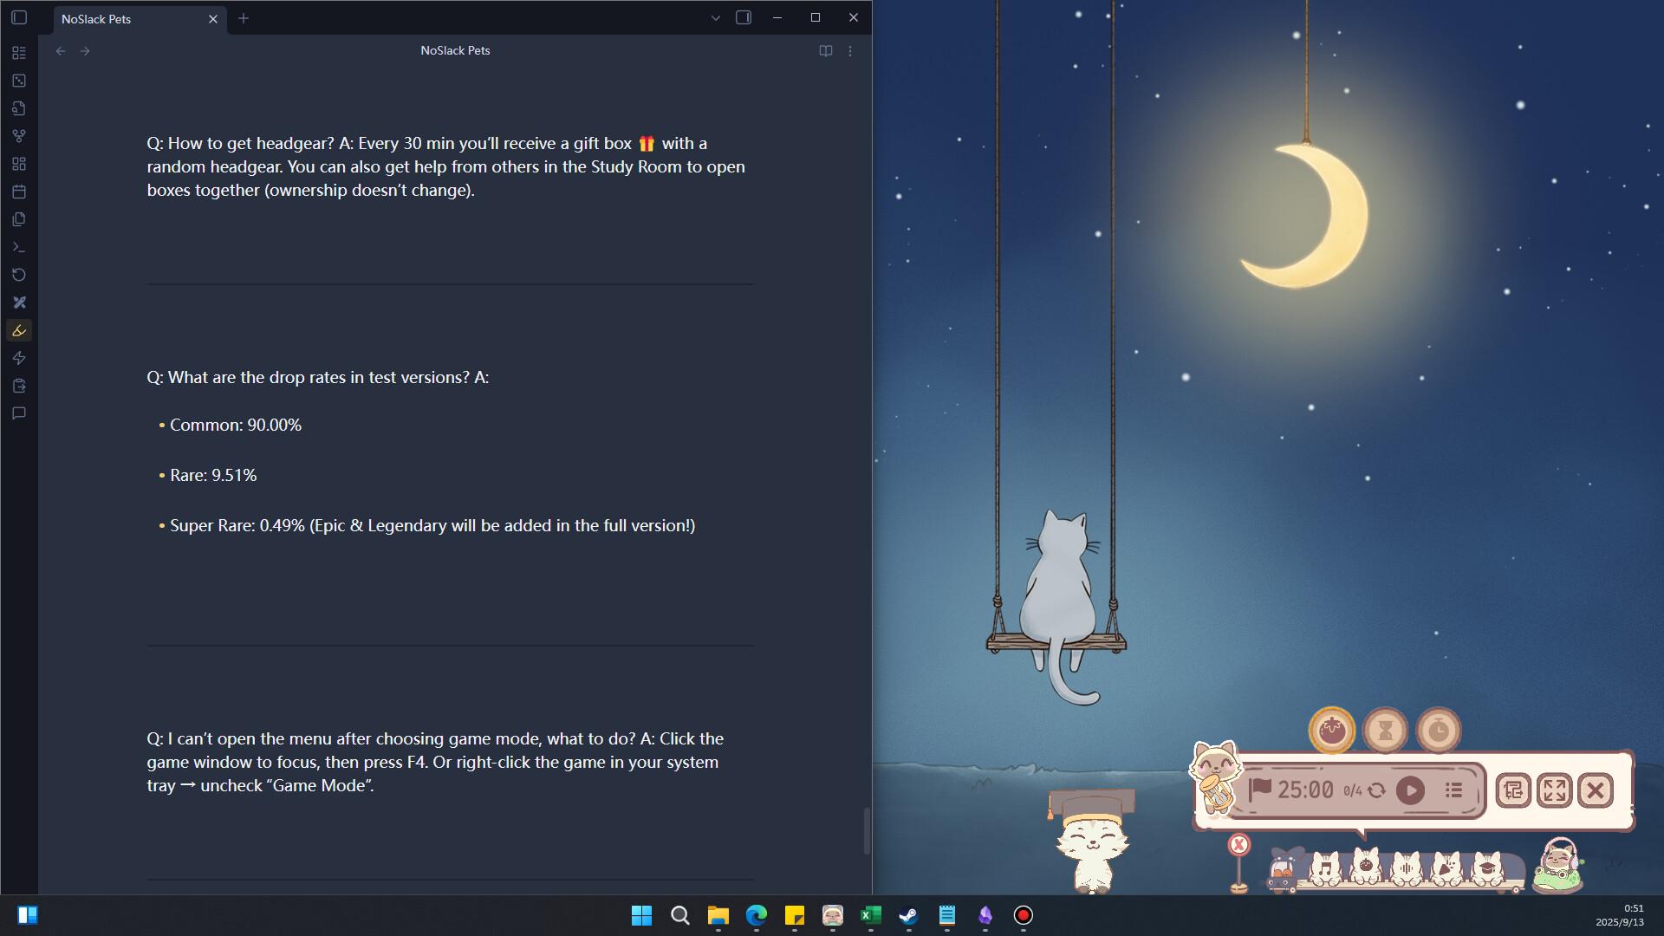
Task: Toggle the left sidebar panel
Action: point(19,17)
